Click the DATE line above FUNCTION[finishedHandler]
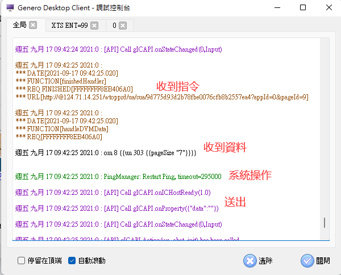341x275 pixels. pos(66,73)
